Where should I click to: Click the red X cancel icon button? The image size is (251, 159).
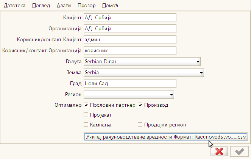(x=218, y=151)
